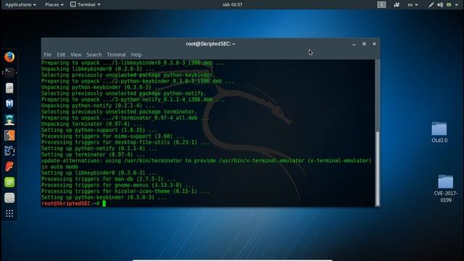This screenshot has width=464, height=261.
Task: Click 'Unpacking python-notify (0.1.1-4)' line
Action: (x=98, y=106)
